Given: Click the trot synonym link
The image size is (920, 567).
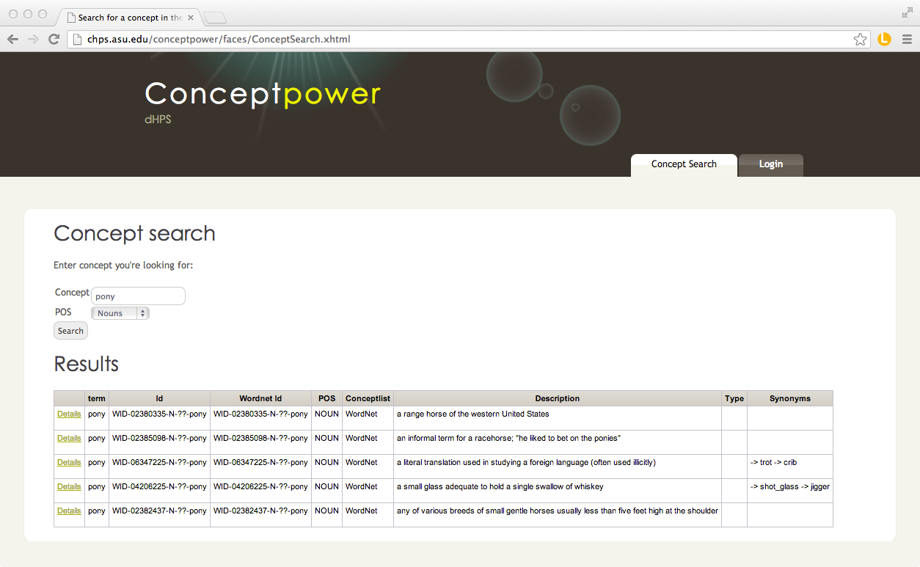Looking at the screenshot, I should tap(767, 462).
